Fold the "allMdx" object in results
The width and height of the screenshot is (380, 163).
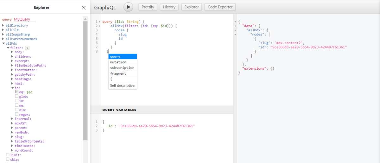(x=235, y=30)
